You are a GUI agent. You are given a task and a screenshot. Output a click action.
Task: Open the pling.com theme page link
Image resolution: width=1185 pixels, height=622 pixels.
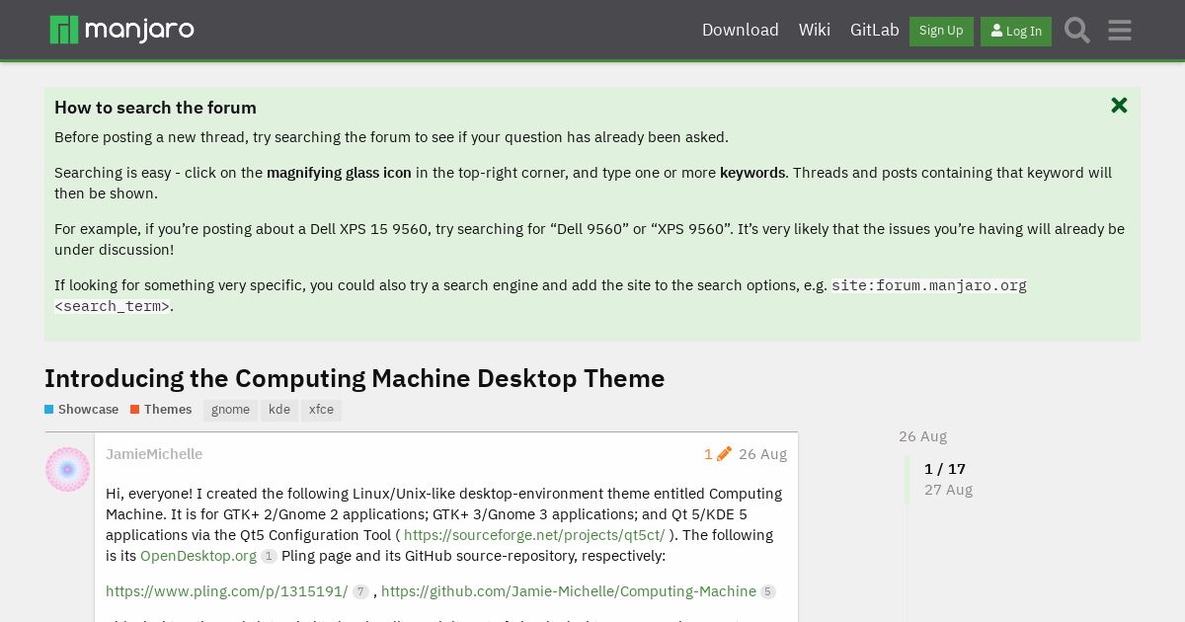pyautogui.click(x=227, y=591)
